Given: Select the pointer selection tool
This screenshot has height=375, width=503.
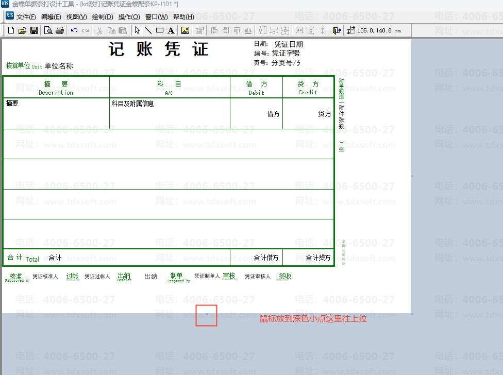Looking at the screenshot, I should tap(137, 30).
